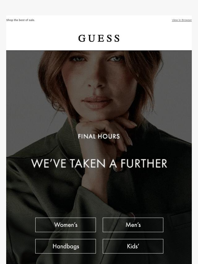Click the model's nose in the photo
Screen dimensions: 198x264
[97, 81]
